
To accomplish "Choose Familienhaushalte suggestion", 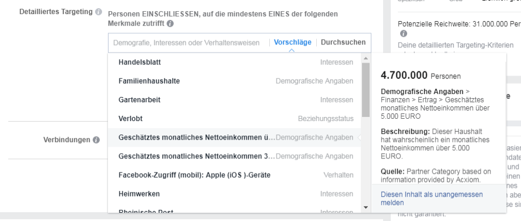I will coord(235,81).
